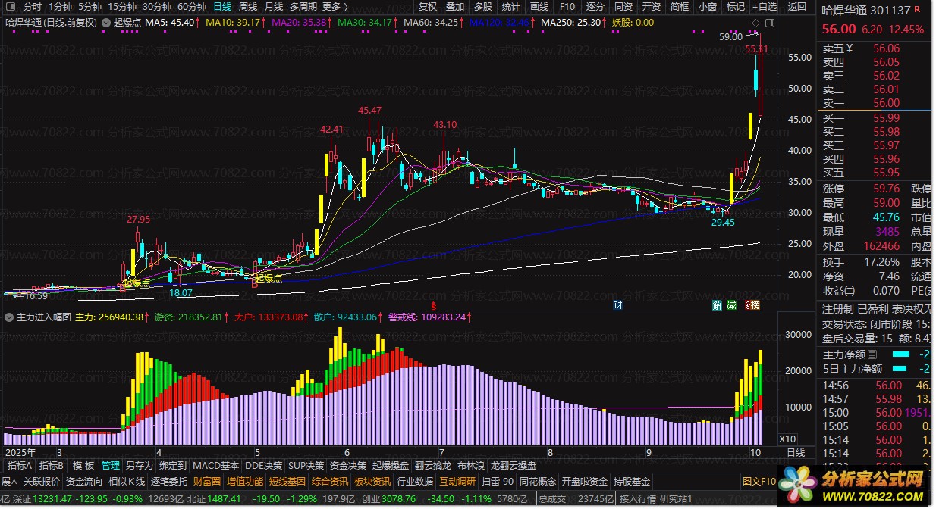Toggle the 小窗 small window option
The width and height of the screenshot is (936, 509).
(x=707, y=7)
